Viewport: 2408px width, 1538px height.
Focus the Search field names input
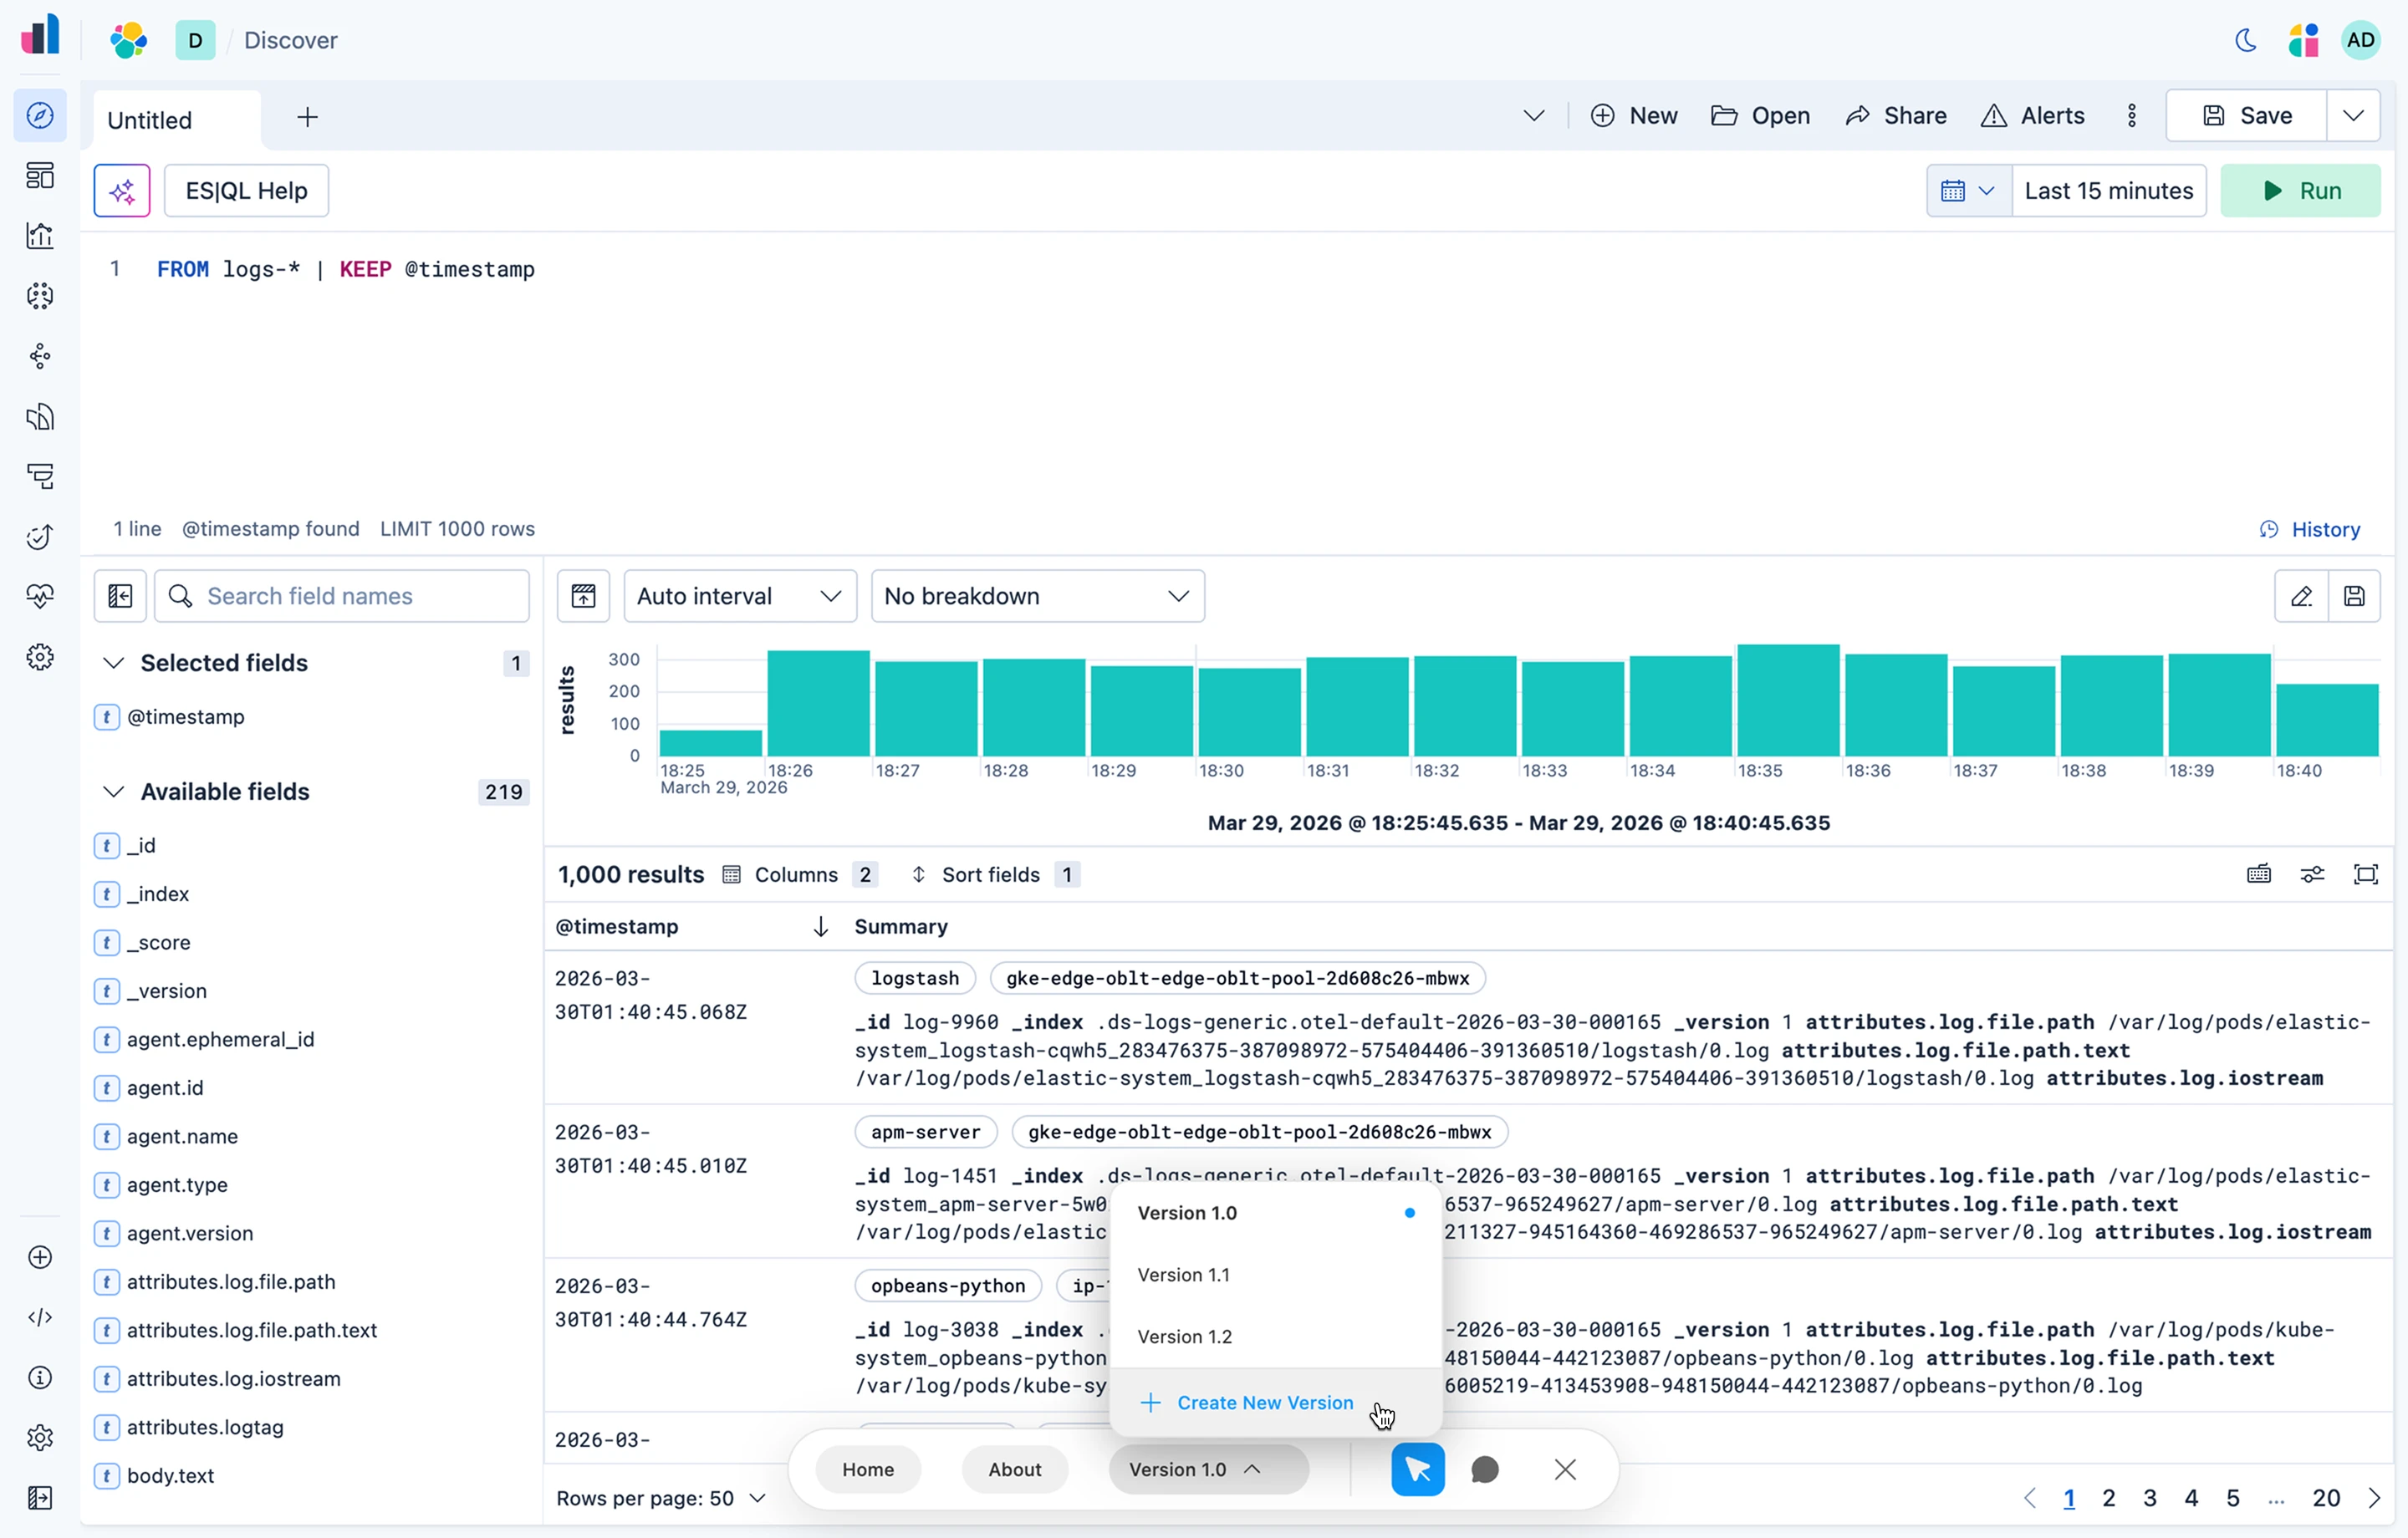[x=342, y=596]
